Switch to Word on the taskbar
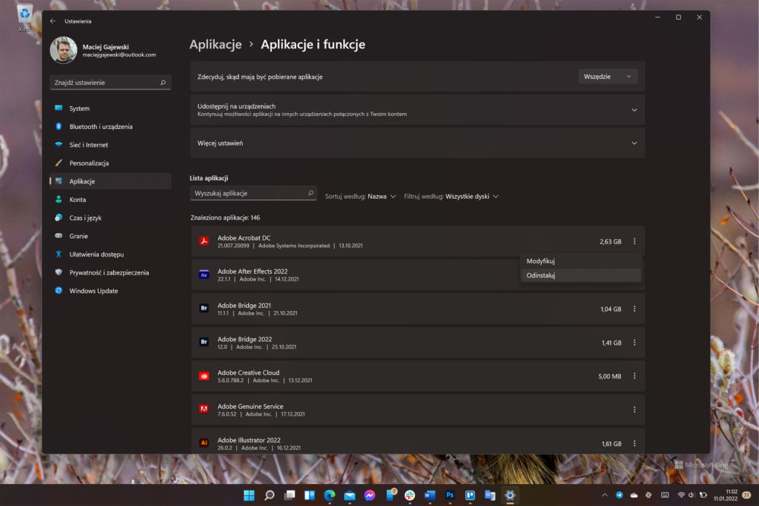 pos(430,495)
